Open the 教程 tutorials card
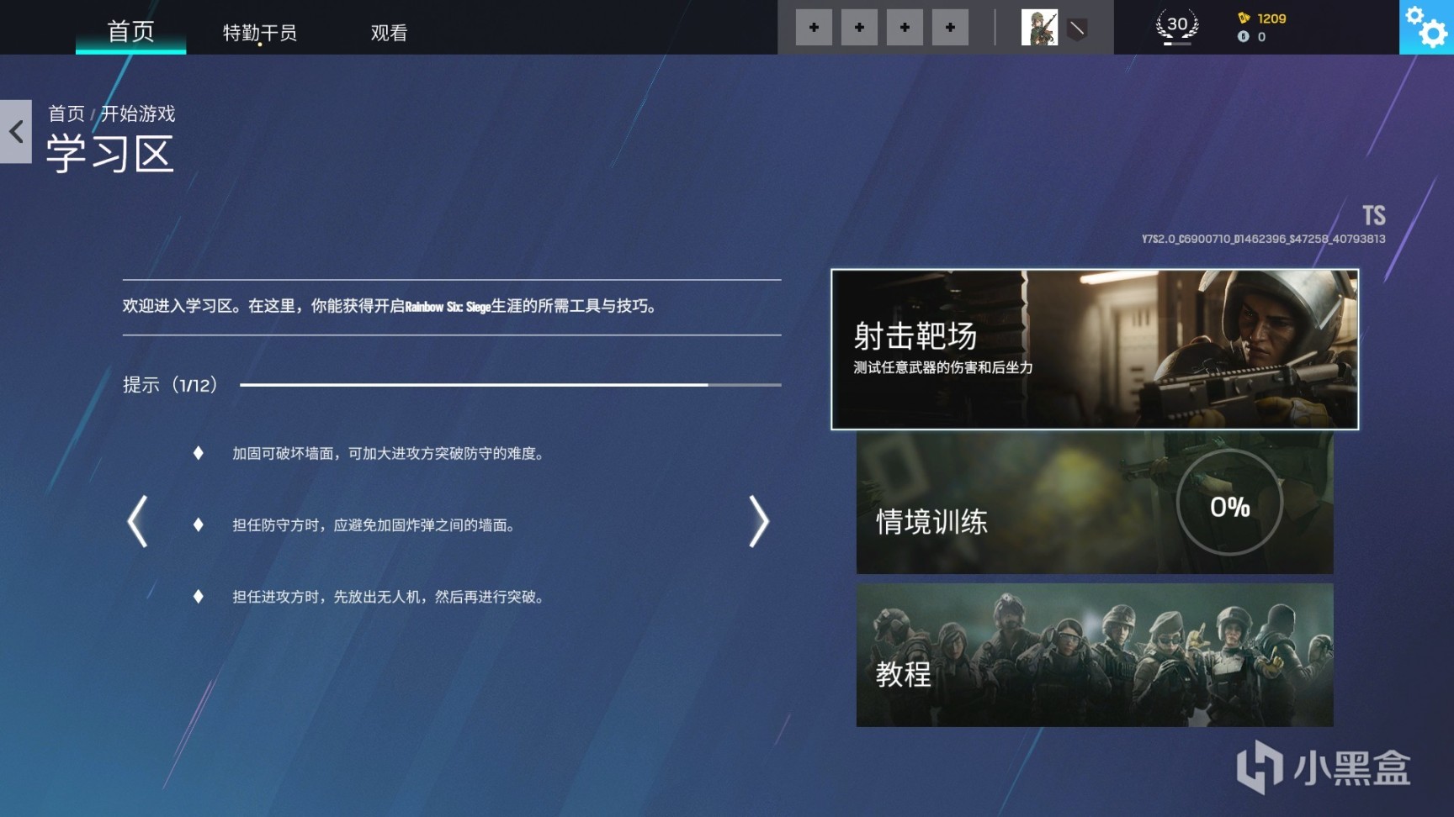The width and height of the screenshot is (1454, 817). tap(1095, 656)
